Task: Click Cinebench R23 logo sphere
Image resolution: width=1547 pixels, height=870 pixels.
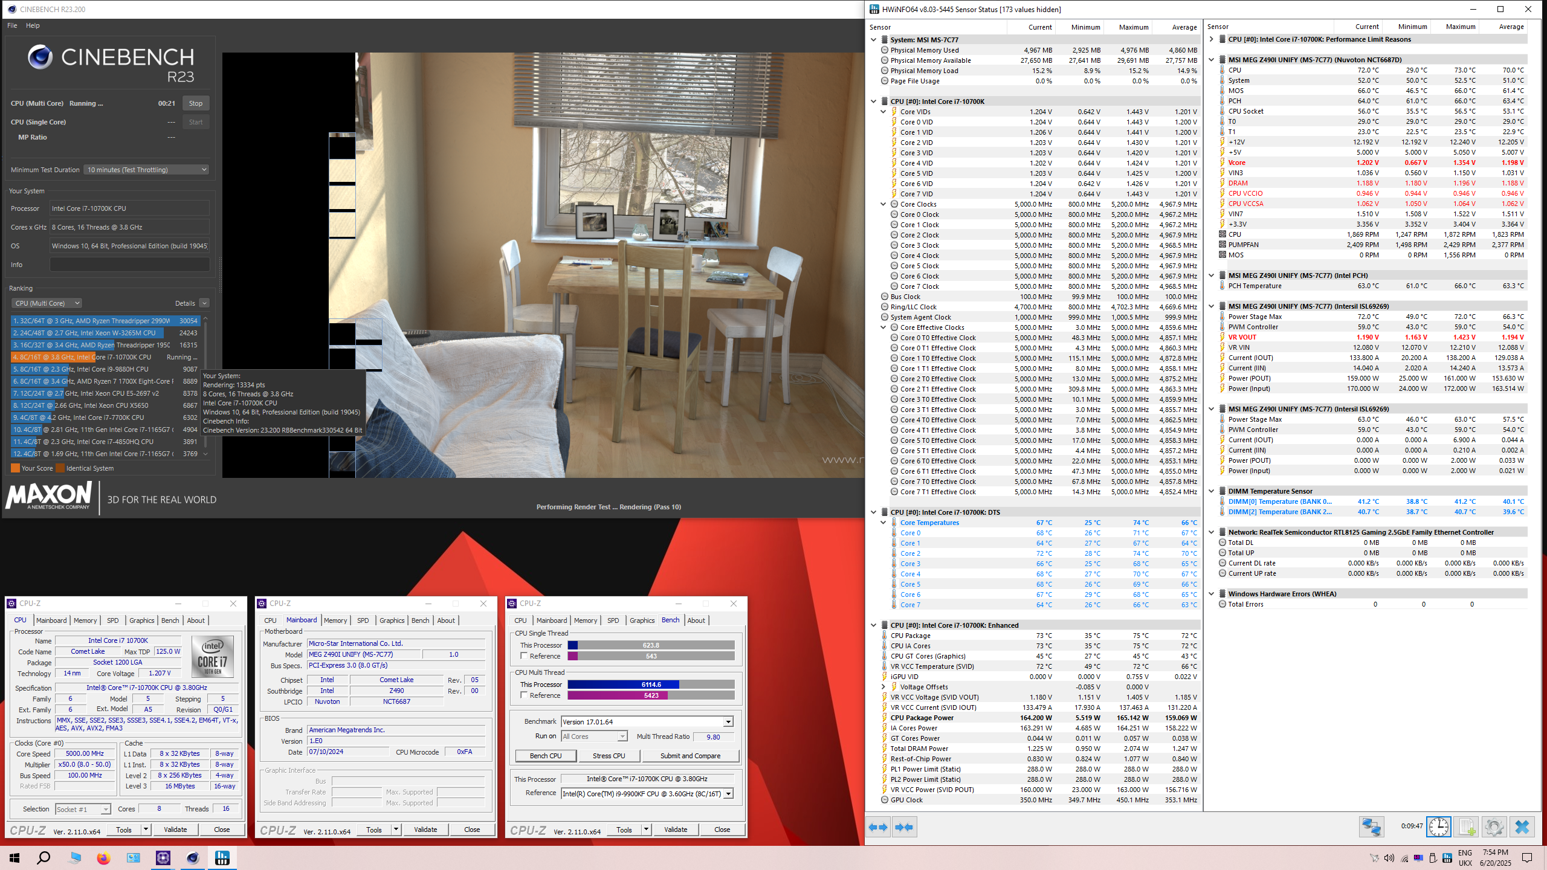Action: pos(40,57)
